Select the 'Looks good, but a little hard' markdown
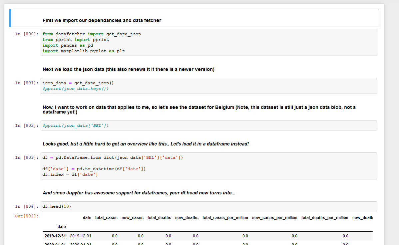This screenshot has height=245, width=399. [x=146, y=144]
